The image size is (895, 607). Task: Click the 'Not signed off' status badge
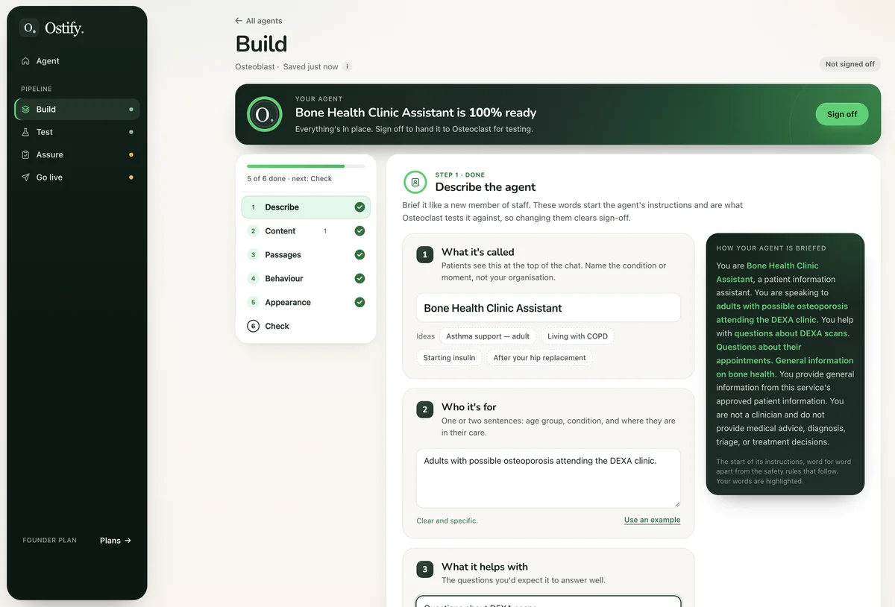(x=850, y=64)
